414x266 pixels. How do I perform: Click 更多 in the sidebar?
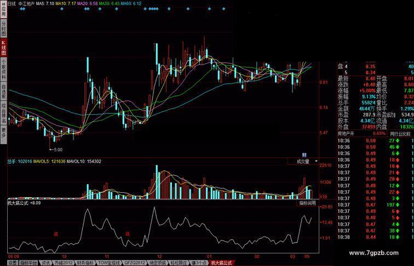pyautogui.click(x=3, y=134)
